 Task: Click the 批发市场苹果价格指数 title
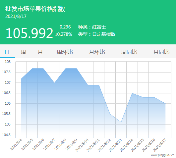35,9
